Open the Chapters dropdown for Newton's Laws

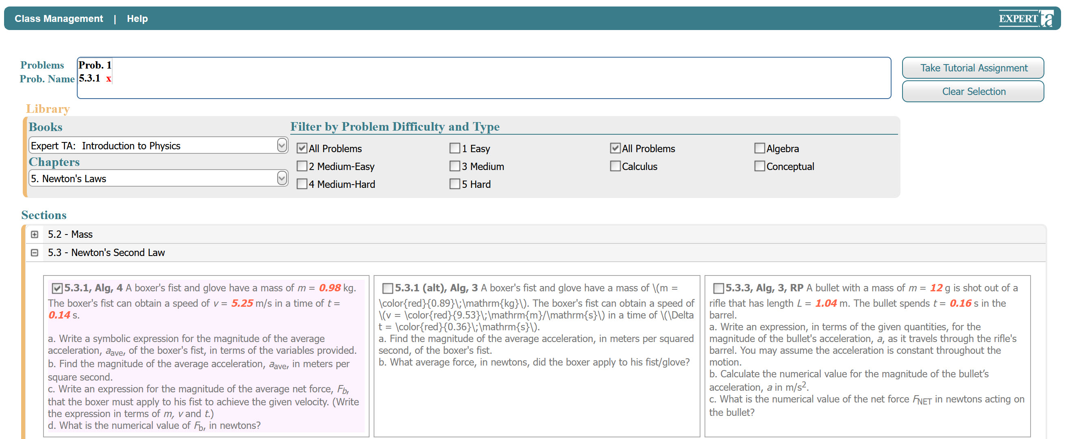pyautogui.click(x=282, y=178)
